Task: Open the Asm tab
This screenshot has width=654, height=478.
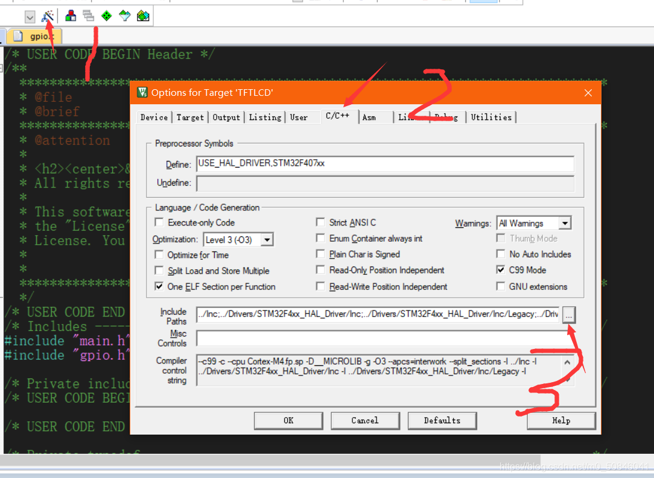Action: click(369, 118)
